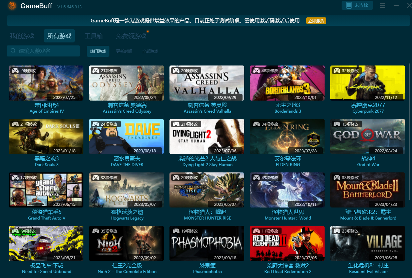Click gamepad icon on Dying Light 2 card
The height and width of the screenshot is (278, 412).
pos(176,124)
